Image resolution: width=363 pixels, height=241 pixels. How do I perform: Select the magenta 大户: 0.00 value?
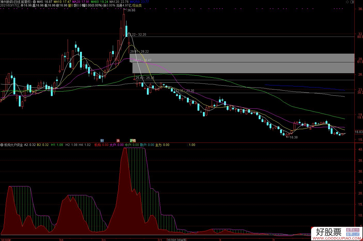point(117,145)
